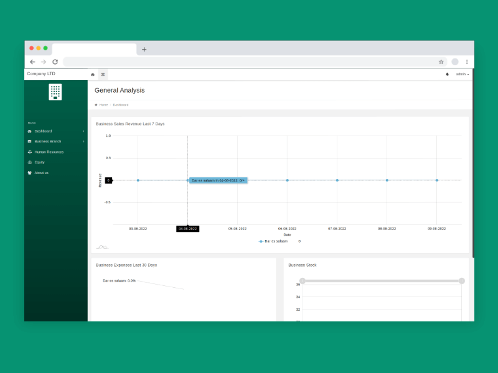The image size is (498, 373).
Task: Click the browser forward arrow
Action: pos(44,62)
